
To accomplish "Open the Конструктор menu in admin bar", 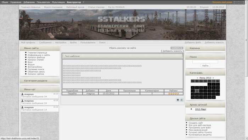I will [74, 2].
